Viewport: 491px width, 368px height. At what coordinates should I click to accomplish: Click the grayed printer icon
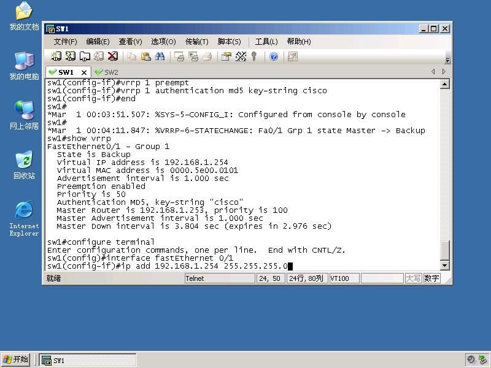click(x=207, y=56)
